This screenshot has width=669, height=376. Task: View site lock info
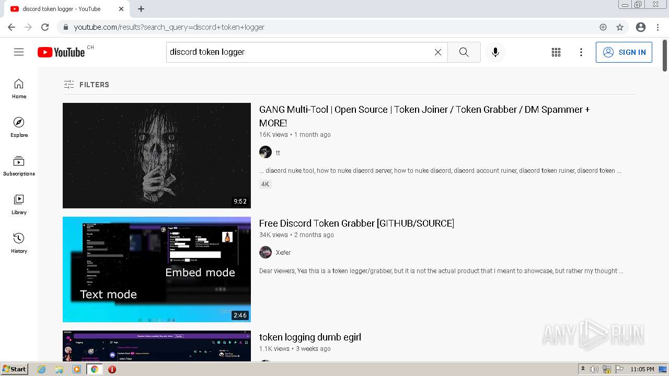click(66, 27)
